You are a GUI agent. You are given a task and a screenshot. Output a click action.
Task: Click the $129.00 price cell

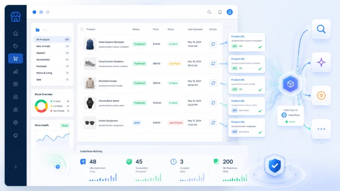[157, 103]
